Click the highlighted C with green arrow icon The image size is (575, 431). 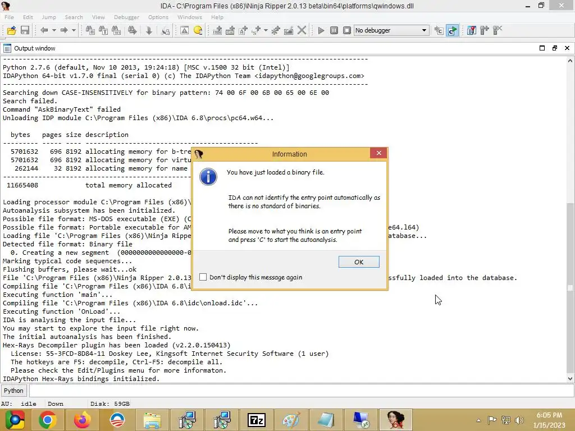[x=453, y=30]
